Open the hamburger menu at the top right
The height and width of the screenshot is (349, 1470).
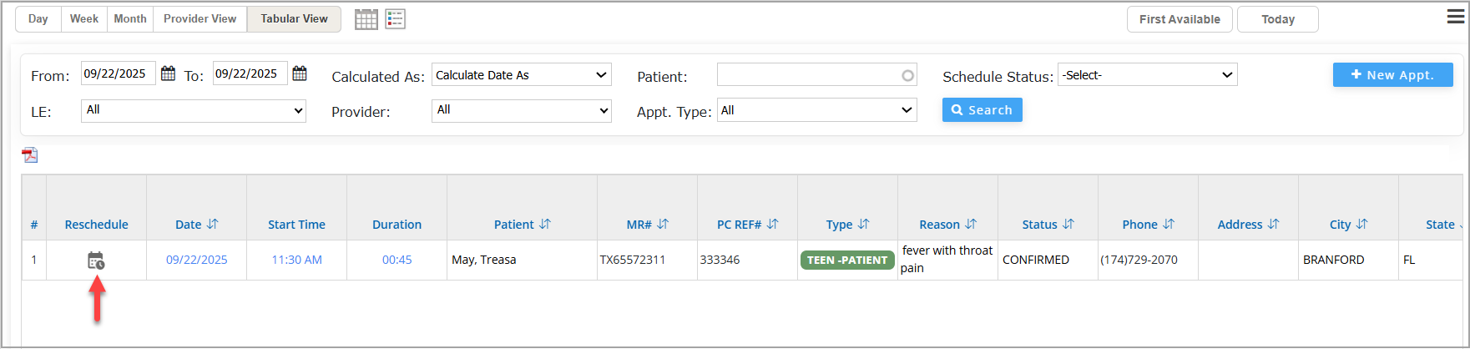(x=1455, y=17)
